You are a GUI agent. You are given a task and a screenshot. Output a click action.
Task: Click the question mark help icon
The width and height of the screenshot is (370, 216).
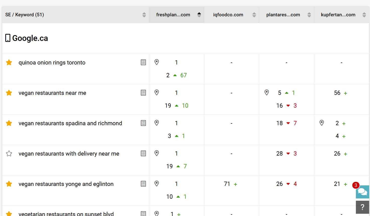pyautogui.click(x=362, y=207)
